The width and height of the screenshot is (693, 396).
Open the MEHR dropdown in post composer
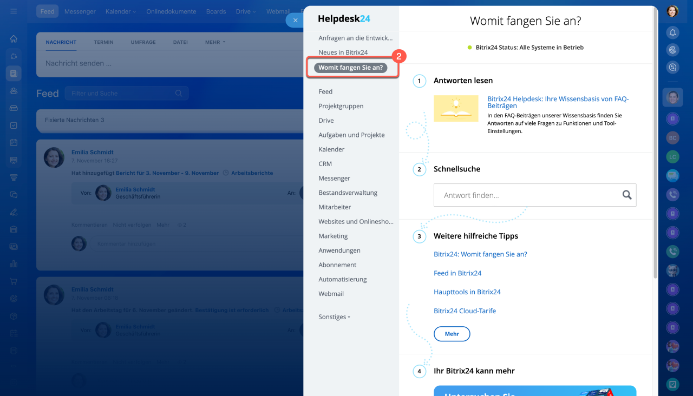(x=215, y=42)
